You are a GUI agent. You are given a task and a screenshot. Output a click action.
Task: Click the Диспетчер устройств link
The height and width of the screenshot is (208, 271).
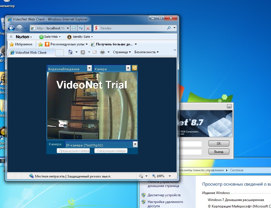tap(164, 195)
